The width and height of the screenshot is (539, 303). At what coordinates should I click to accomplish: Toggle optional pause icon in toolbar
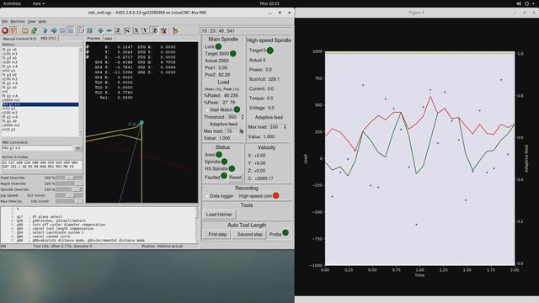coord(90,30)
